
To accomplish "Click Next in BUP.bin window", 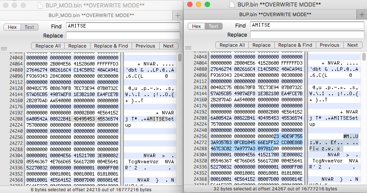I will (x=353, y=45).
